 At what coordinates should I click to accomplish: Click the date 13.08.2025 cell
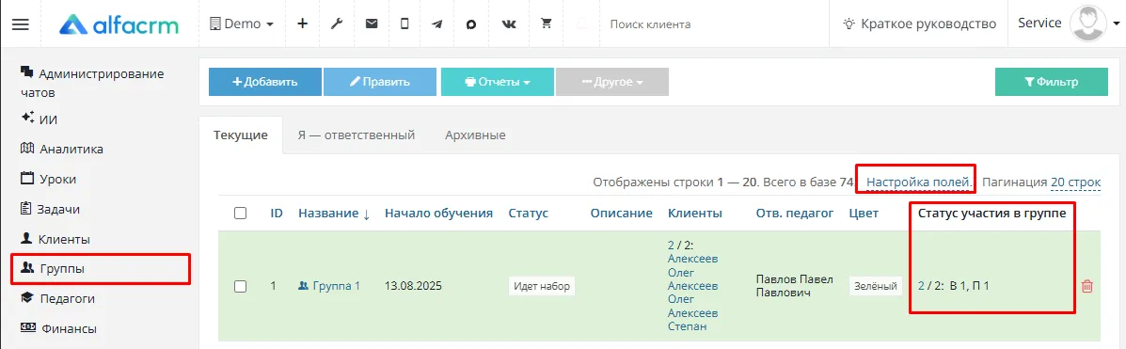click(x=413, y=286)
